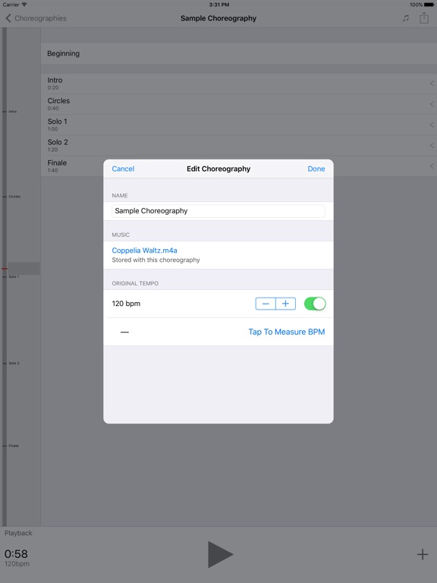Screen dimensions: 437x583
Task: Jump to the Finale timeline marker
Action: tap(11, 446)
